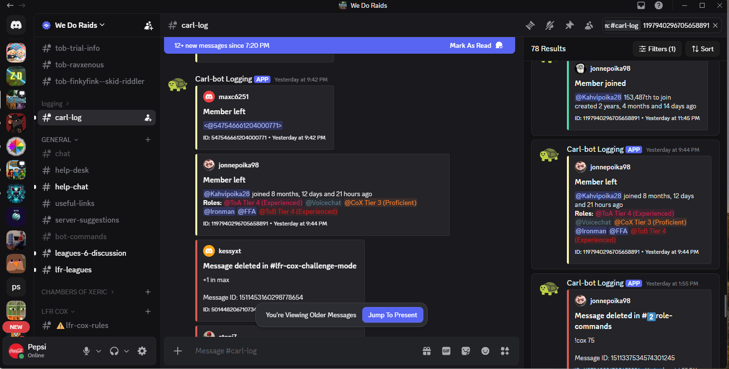Click Mark As Read button
The image size is (729, 369).
476,45
